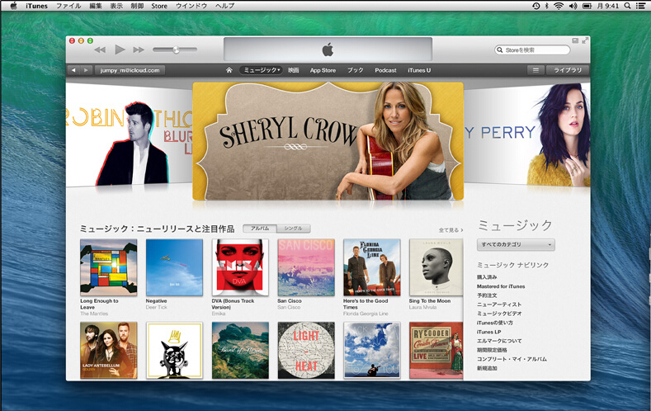Open the Ry Cooder Live album cover
The height and width of the screenshot is (411, 651).
click(x=436, y=351)
